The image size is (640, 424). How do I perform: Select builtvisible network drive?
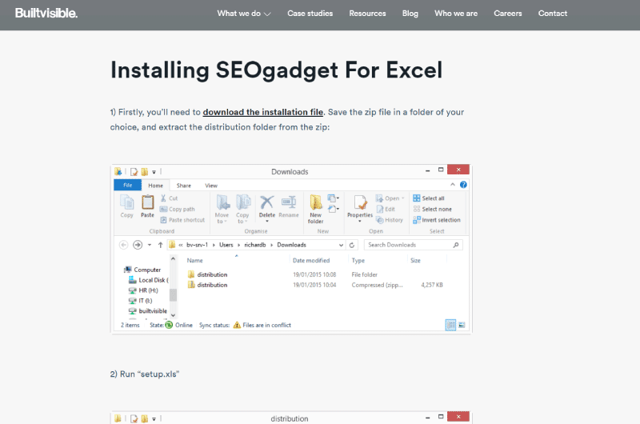(x=148, y=311)
